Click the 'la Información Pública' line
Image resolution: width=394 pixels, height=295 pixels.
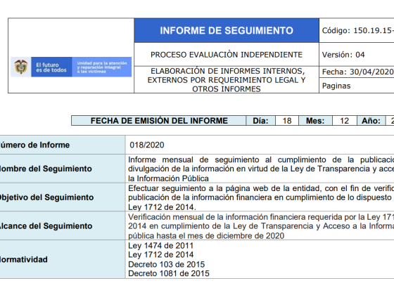point(168,178)
